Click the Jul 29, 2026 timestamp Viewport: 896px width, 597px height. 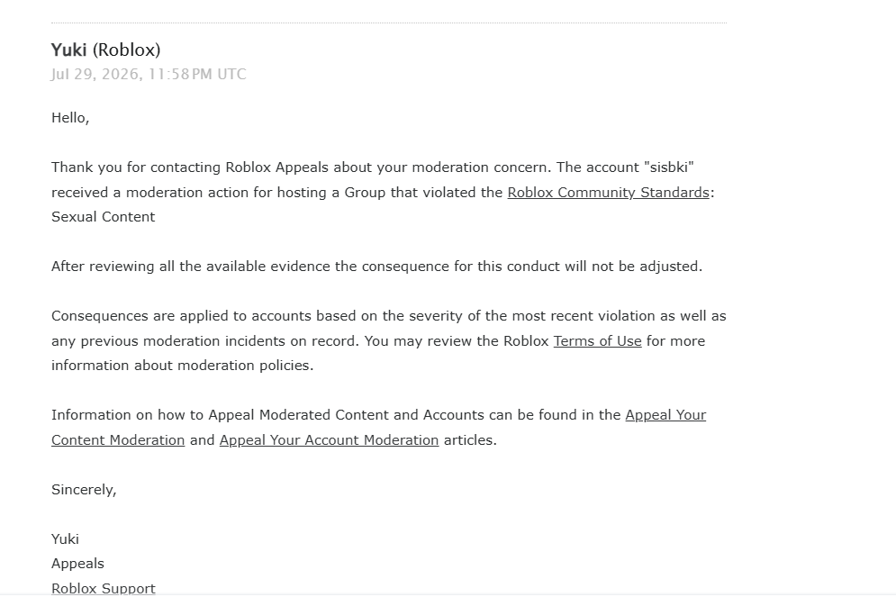pyautogui.click(x=149, y=74)
